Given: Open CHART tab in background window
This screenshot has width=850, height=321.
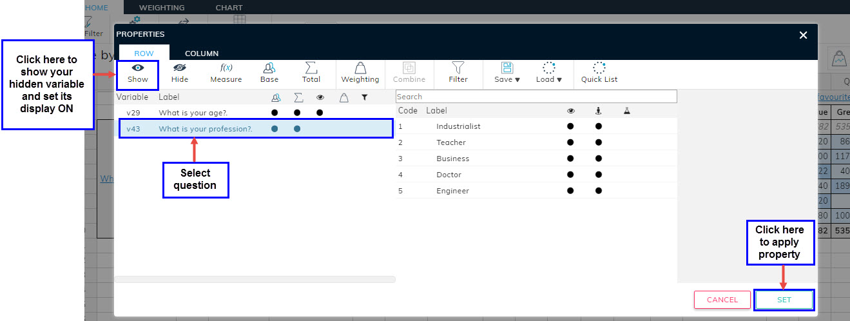Looking at the screenshot, I should coord(229,8).
